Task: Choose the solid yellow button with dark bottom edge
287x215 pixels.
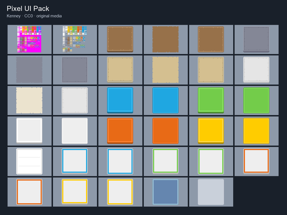Action: click(211, 131)
